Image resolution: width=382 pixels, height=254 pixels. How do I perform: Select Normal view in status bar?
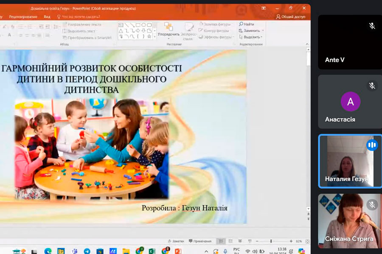(221, 241)
